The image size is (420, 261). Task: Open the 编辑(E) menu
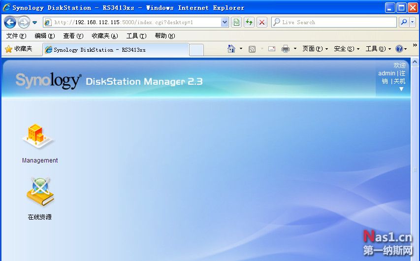(45, 36)
